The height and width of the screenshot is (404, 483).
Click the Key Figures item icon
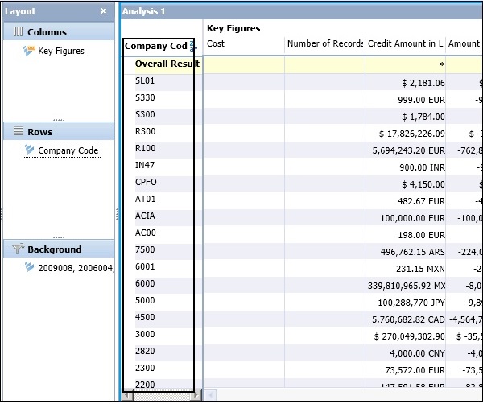tap(30, 51)
